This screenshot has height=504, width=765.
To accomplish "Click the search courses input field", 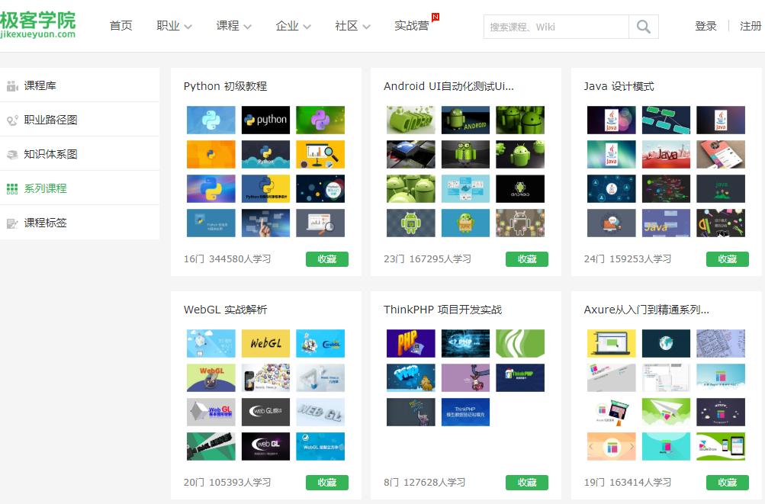I will (x=556, y=27).
